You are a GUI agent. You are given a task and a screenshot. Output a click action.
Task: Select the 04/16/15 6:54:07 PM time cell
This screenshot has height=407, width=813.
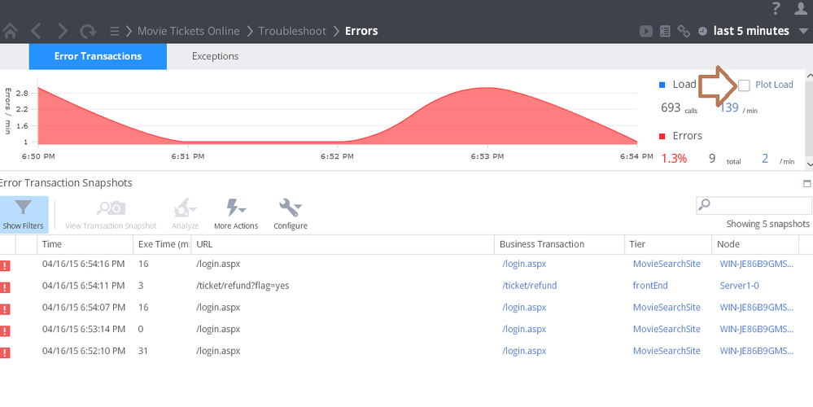(84, 308)
